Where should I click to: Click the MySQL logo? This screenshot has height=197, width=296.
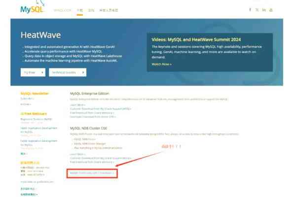32,7
